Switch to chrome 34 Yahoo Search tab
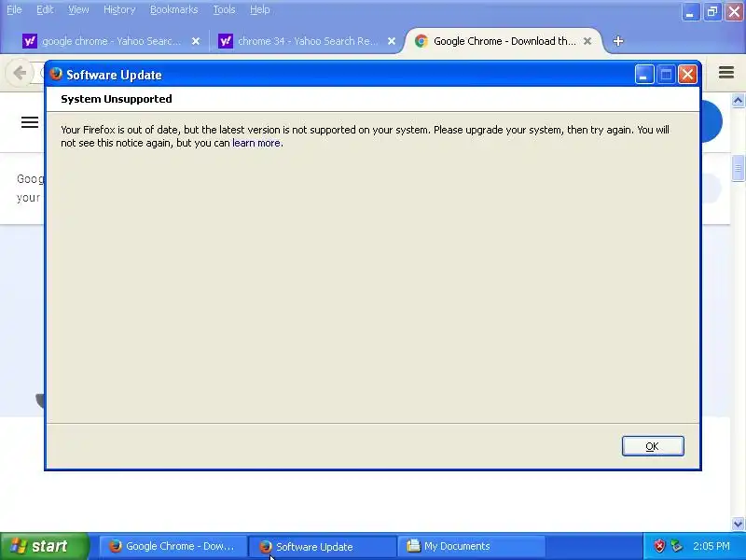 click(x=307, y=41)
